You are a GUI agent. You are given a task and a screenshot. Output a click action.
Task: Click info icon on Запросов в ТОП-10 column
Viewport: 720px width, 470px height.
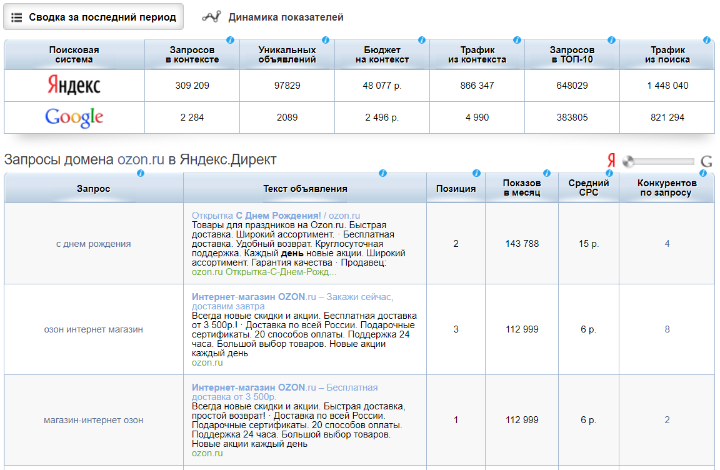612,40
